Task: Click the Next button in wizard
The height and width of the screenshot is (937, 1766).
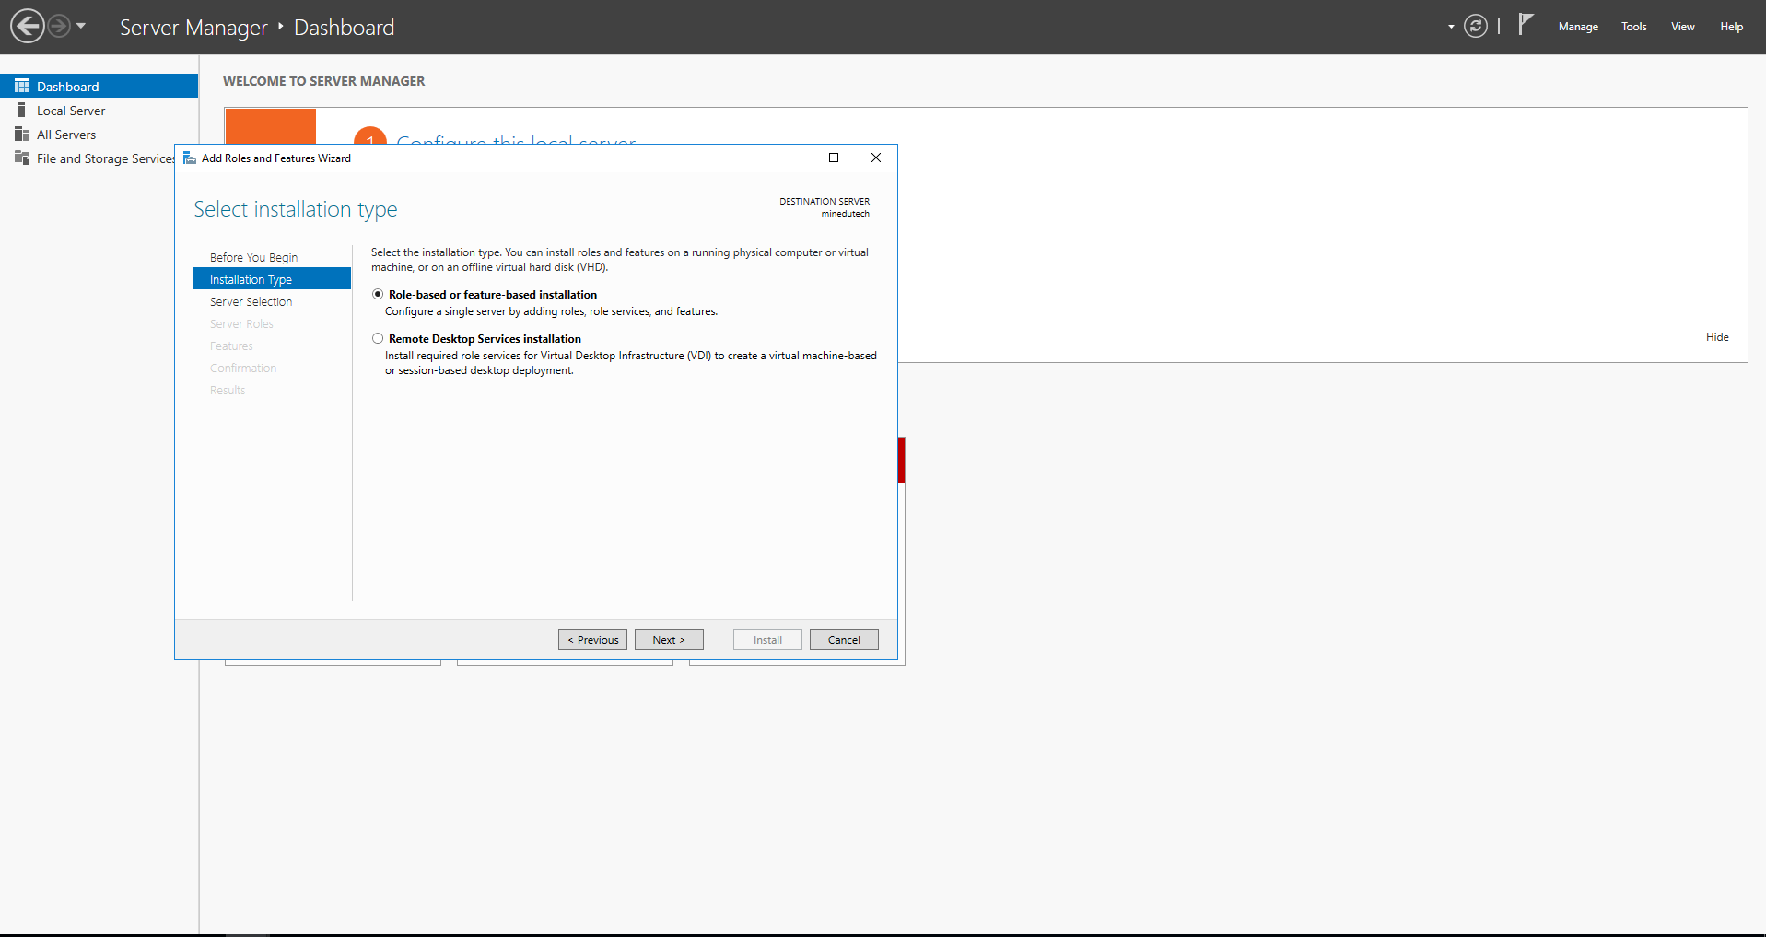Action: (x=669, y=639)
